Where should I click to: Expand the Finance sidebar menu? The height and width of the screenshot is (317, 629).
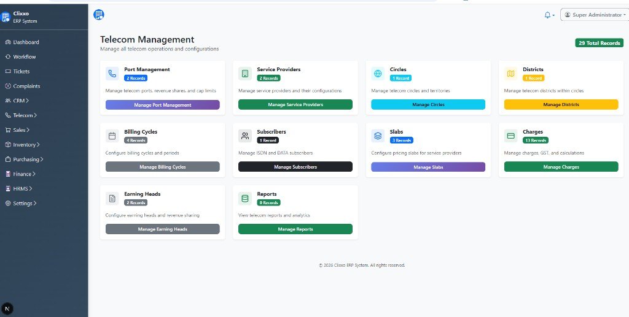[x=20, y=174]
